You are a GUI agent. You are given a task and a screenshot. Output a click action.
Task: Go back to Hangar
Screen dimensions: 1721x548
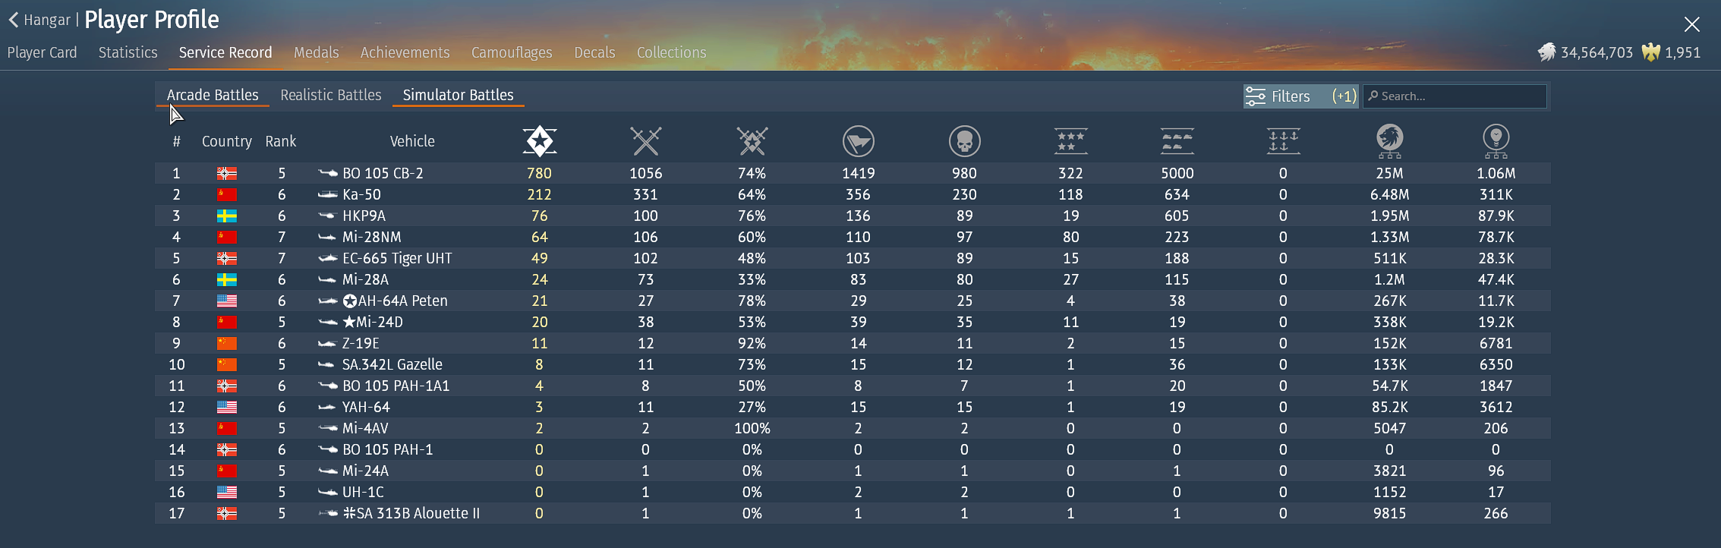pyautogui.click(x=39, y=20)
